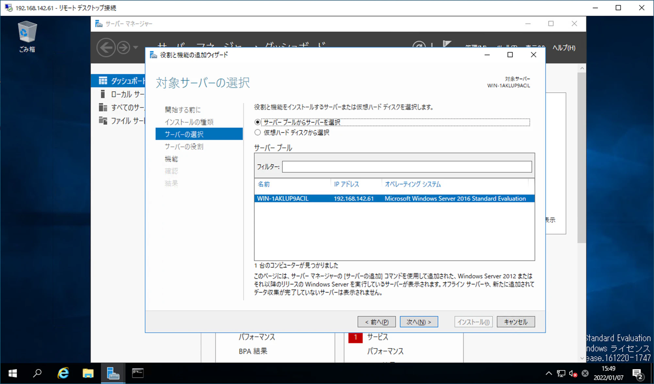The height and width of the screenshot is (384, 654).
Task: Click scrollbar down arrow in Server Manager
Action: [x=581, y=358]
